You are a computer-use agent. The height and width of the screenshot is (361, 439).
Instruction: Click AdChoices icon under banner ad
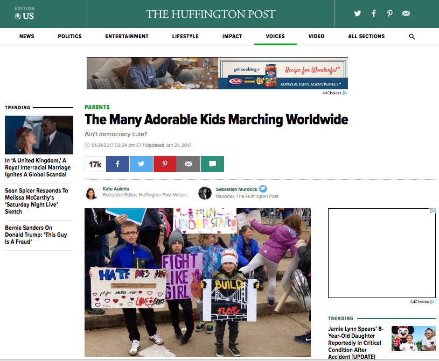coord(345,93)
